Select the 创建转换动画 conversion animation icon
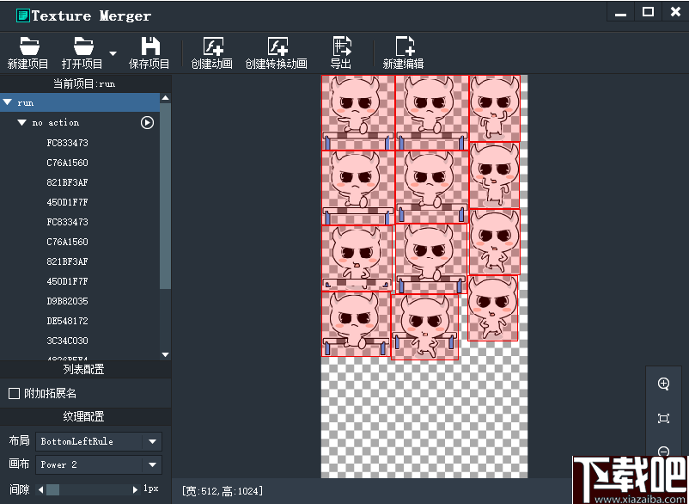689x504 pixels. (x=277, y=52)
